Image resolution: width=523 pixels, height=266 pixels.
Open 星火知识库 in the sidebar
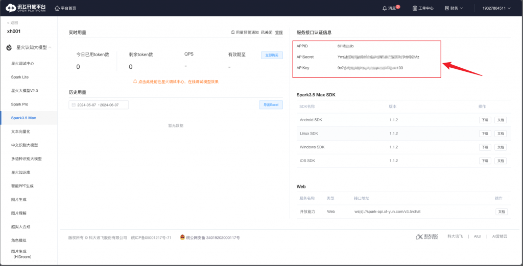coord(20,172)
